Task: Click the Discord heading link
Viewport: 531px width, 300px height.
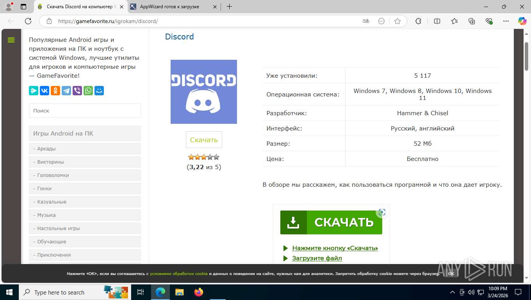Action: pos(179,36)
